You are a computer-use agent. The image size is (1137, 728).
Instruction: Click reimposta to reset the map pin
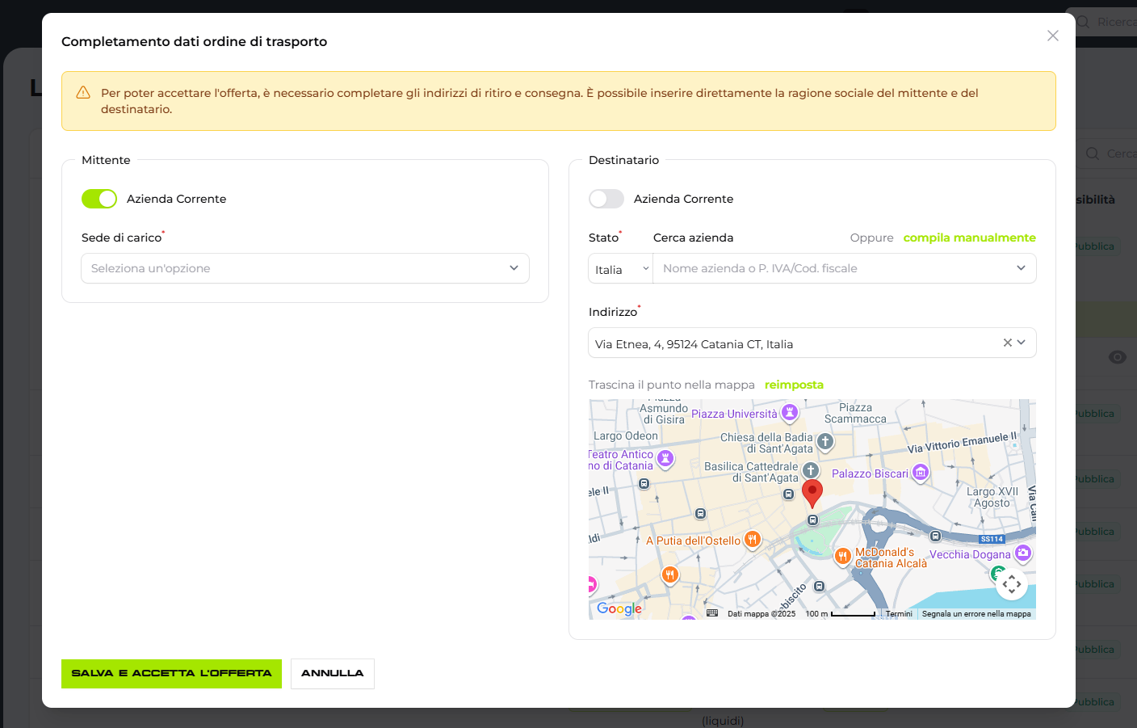pyautogui.click(x=794, y=385)
